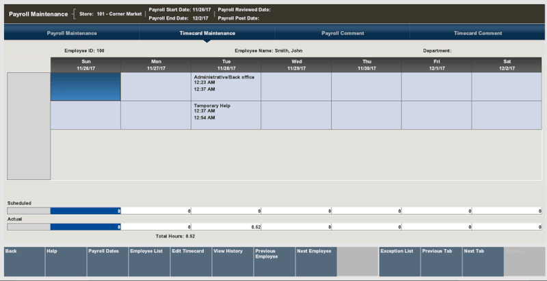Click the Scheduled row label
The height and width of the screenshot is (281, 547).
tap(20, 203)
